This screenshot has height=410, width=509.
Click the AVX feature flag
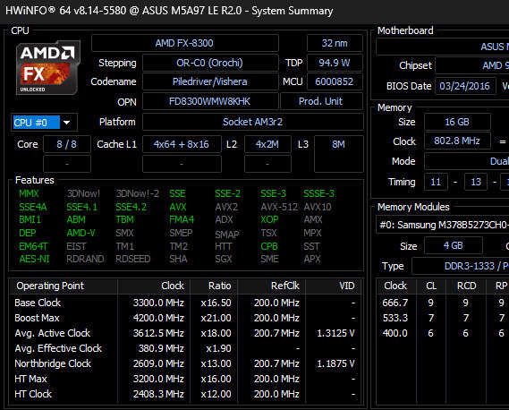pyautogui.click(x=178, y=207)
